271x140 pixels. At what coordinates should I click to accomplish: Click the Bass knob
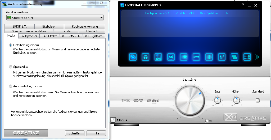[218, 100]
